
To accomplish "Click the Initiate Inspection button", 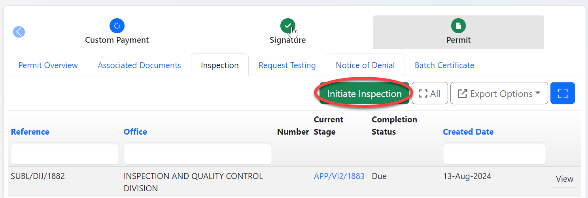I will coord(364,93).
